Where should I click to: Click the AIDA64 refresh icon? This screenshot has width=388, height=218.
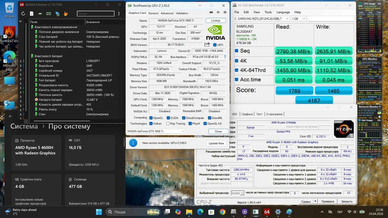pos(23,14)
